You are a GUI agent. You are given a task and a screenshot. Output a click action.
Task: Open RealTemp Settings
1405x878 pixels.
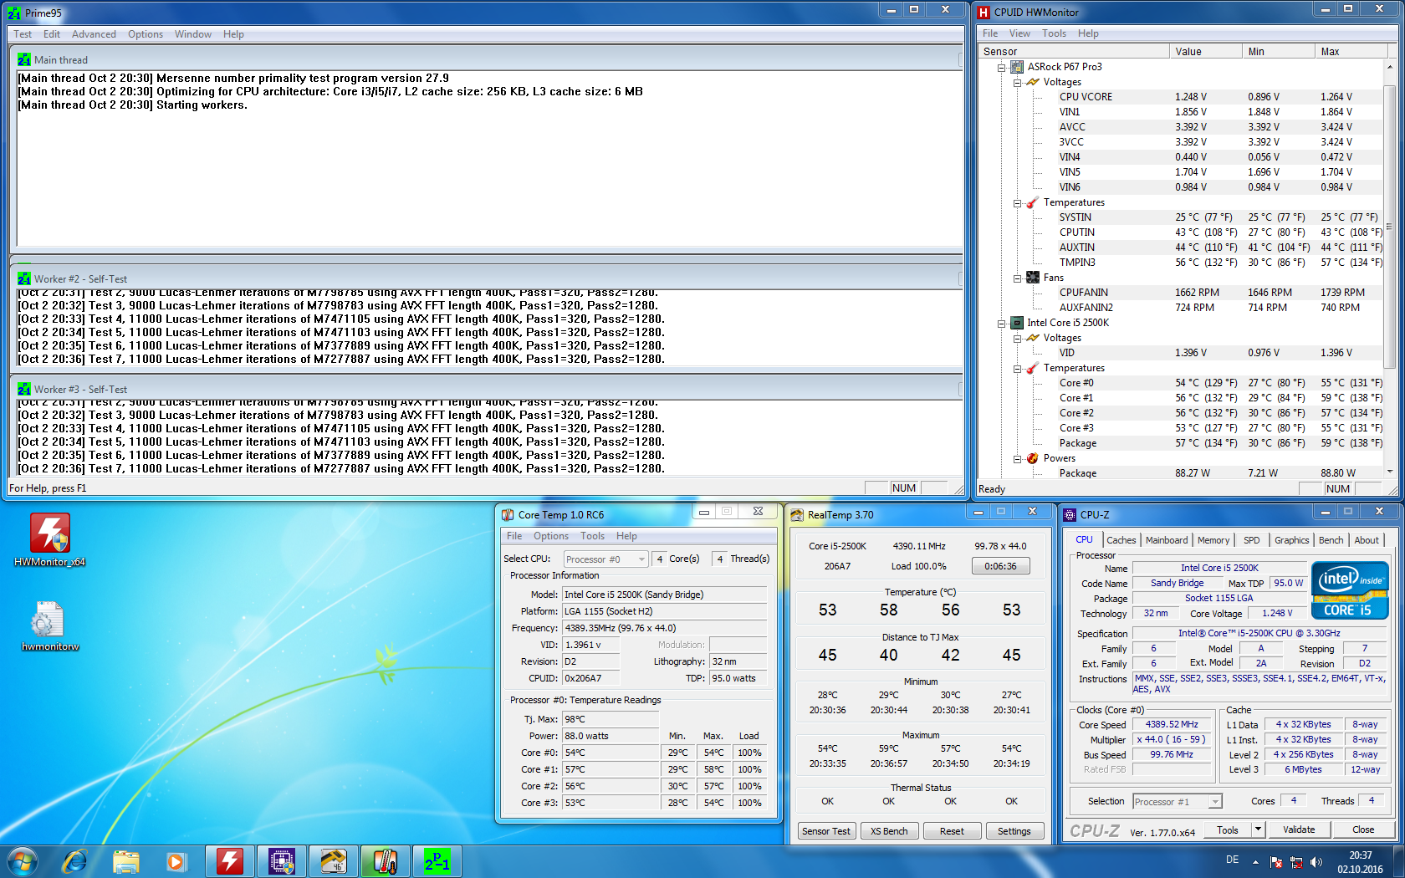pos(1014,831)
